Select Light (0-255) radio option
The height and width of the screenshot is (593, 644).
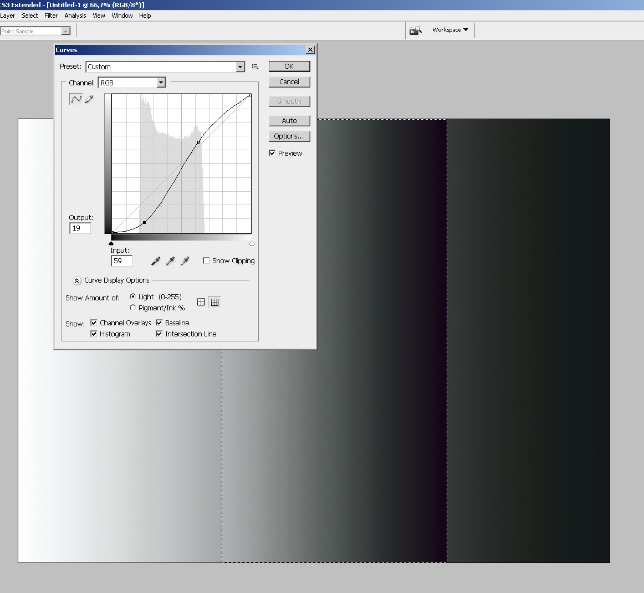coord(132,296)
